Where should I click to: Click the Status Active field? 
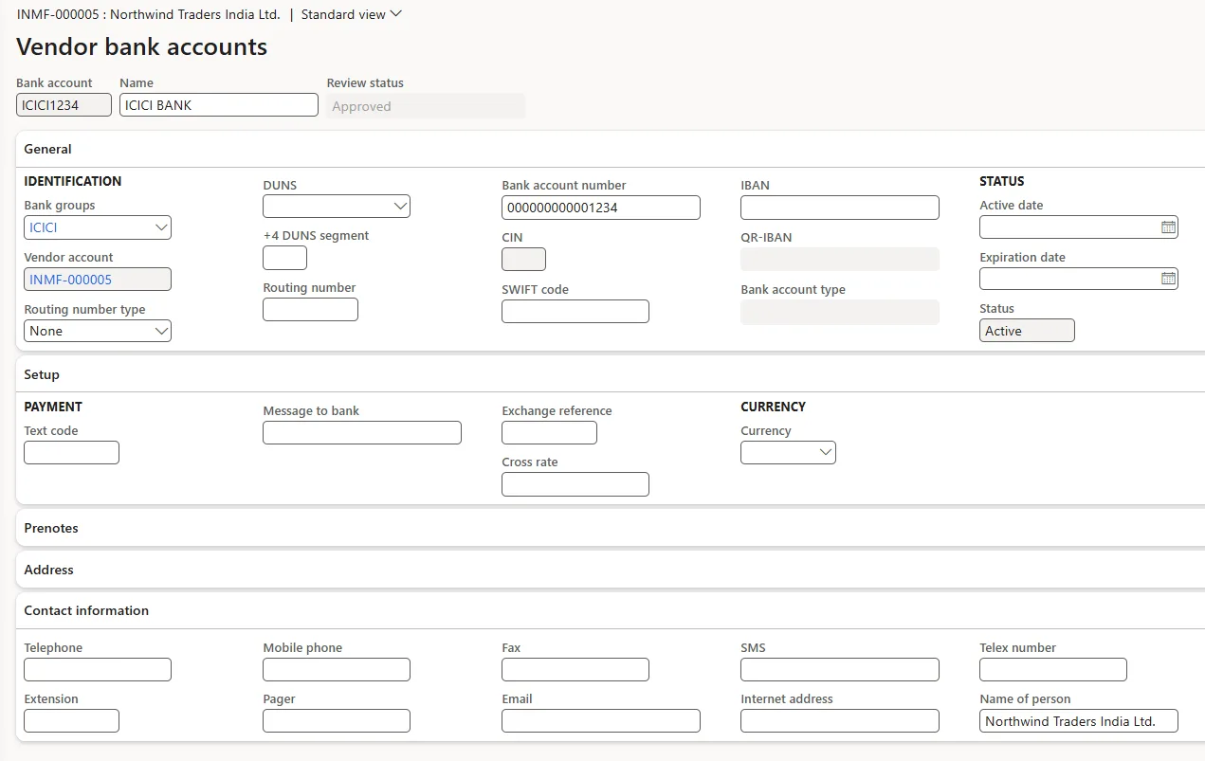[x=1027, y=330]
